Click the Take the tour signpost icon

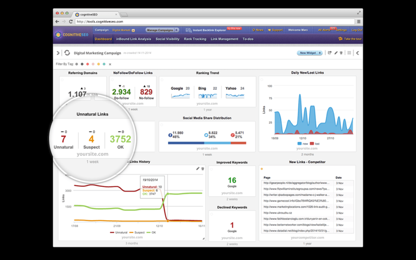[x=340, y=39]
